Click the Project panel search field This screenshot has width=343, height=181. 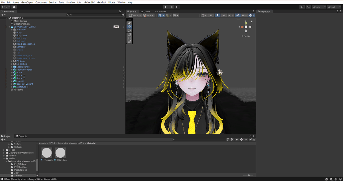[200, 140]
